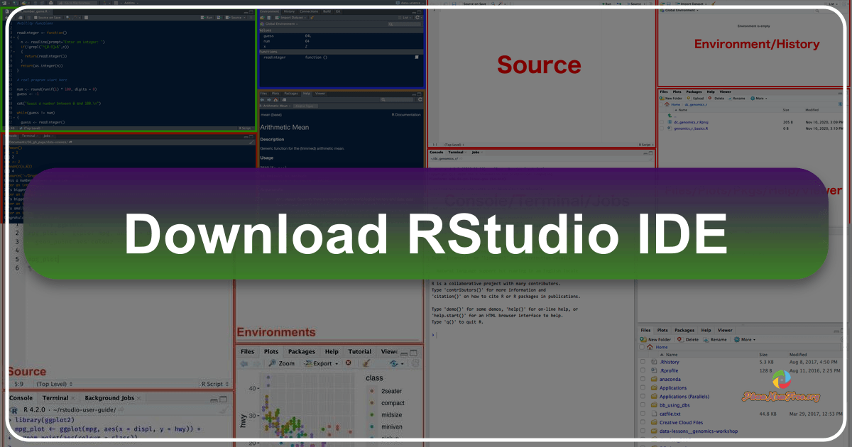Click the Upload icon in the Files pane

click(x=694, y=98)
